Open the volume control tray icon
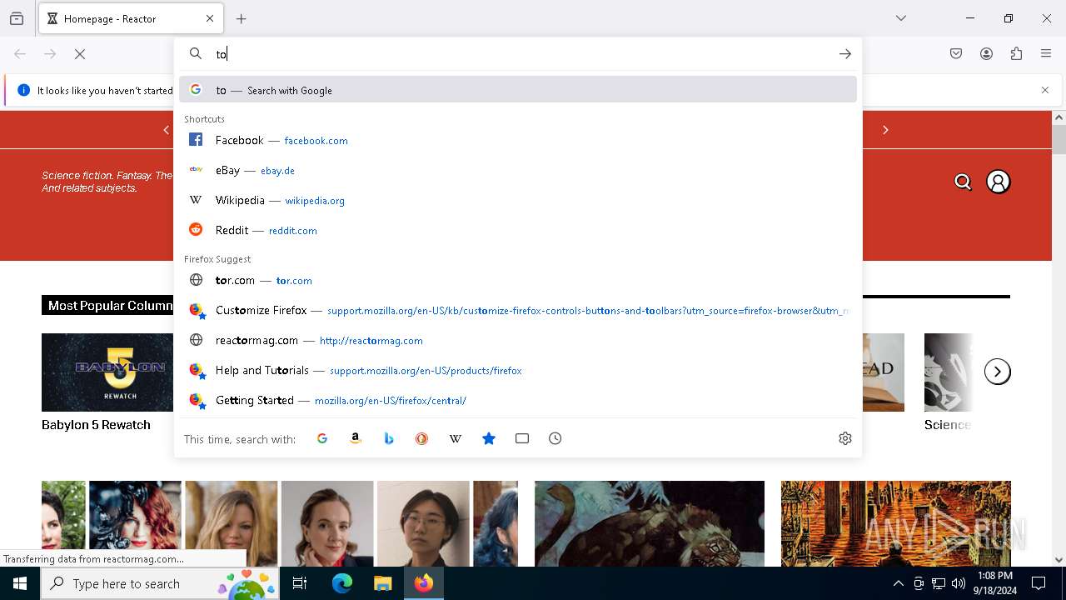Viewport: 1066px width, 600px height. 959,583
